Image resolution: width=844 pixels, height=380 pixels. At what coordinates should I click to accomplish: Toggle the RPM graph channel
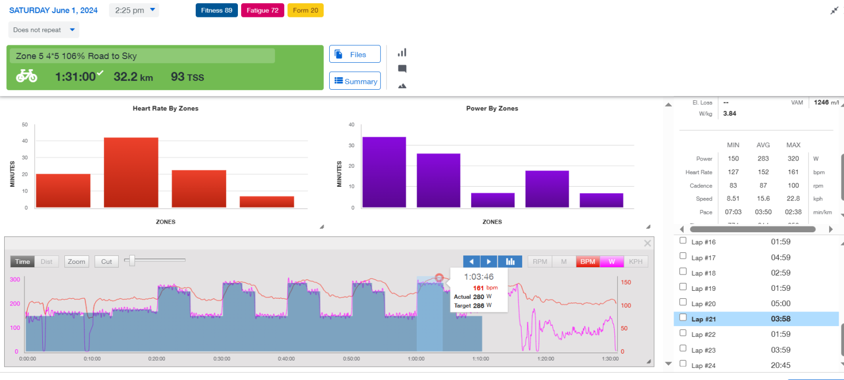(540, 261)
